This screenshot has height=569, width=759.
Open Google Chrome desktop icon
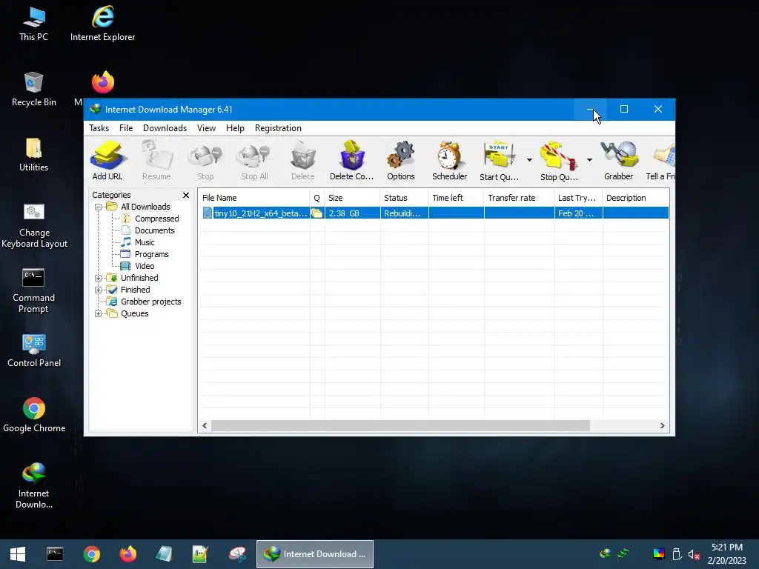34,415
